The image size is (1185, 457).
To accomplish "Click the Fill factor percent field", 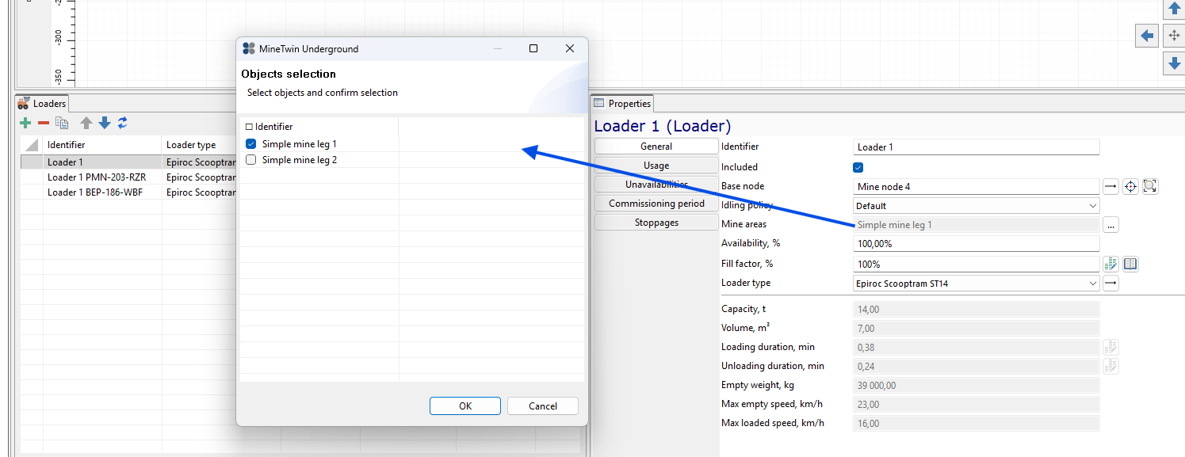I will (977, 264).
